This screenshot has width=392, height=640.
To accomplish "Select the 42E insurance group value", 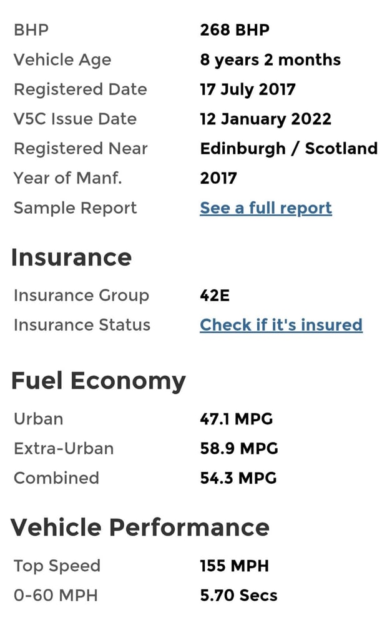I will click(215, 296).
